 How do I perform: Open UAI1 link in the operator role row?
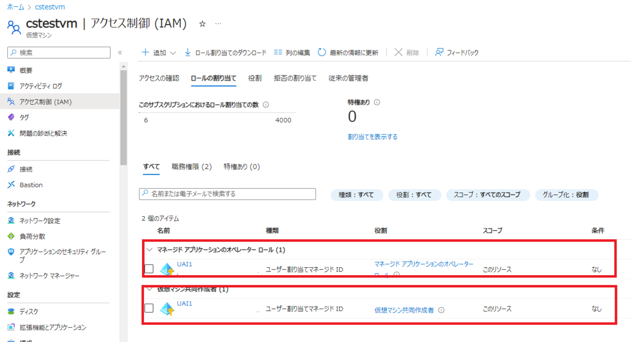click(x=185, y=264)
